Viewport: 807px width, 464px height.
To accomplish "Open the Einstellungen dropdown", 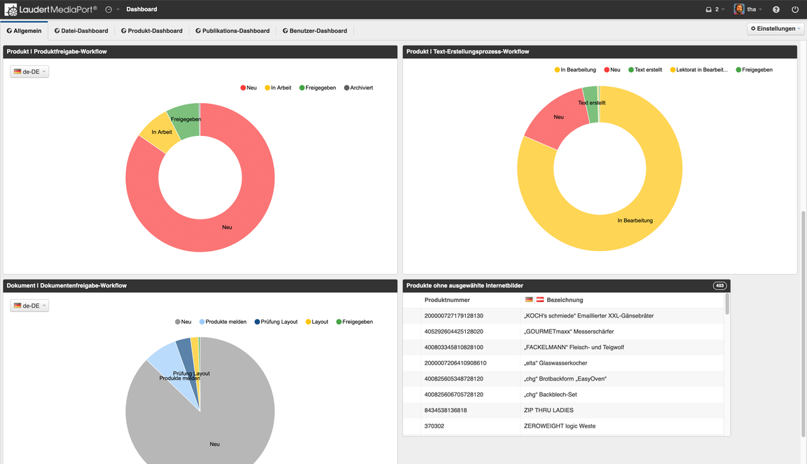I will click(775, 29).
